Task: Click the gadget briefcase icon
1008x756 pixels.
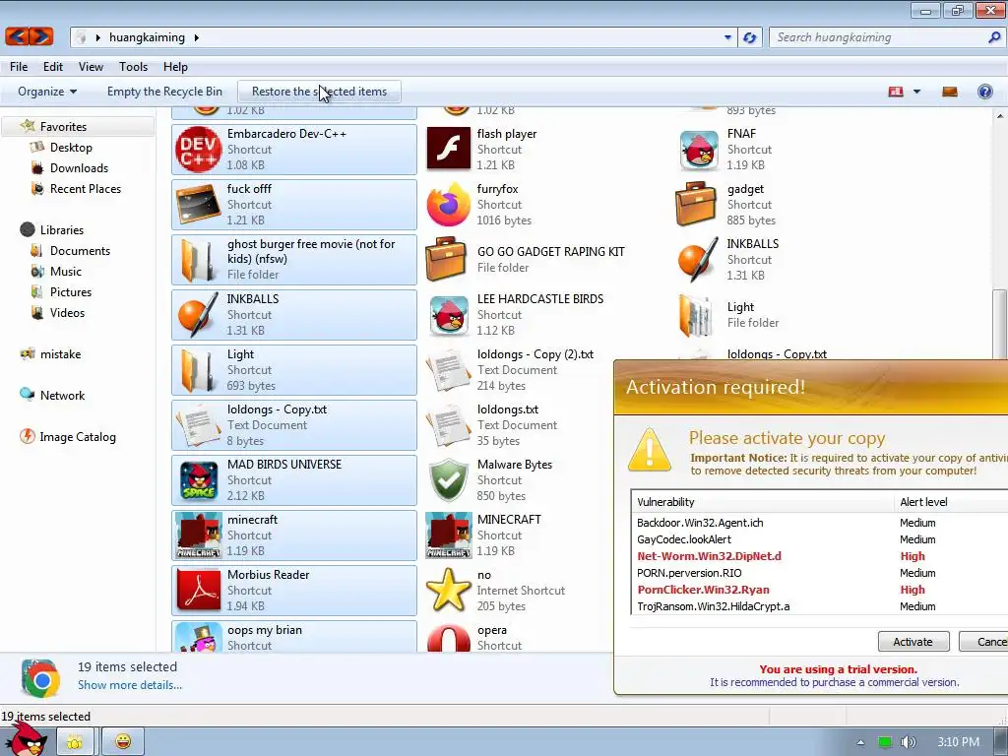Action: [x=696, y=204]
